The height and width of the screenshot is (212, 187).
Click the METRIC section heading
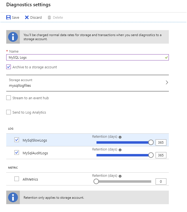(13, 168)
